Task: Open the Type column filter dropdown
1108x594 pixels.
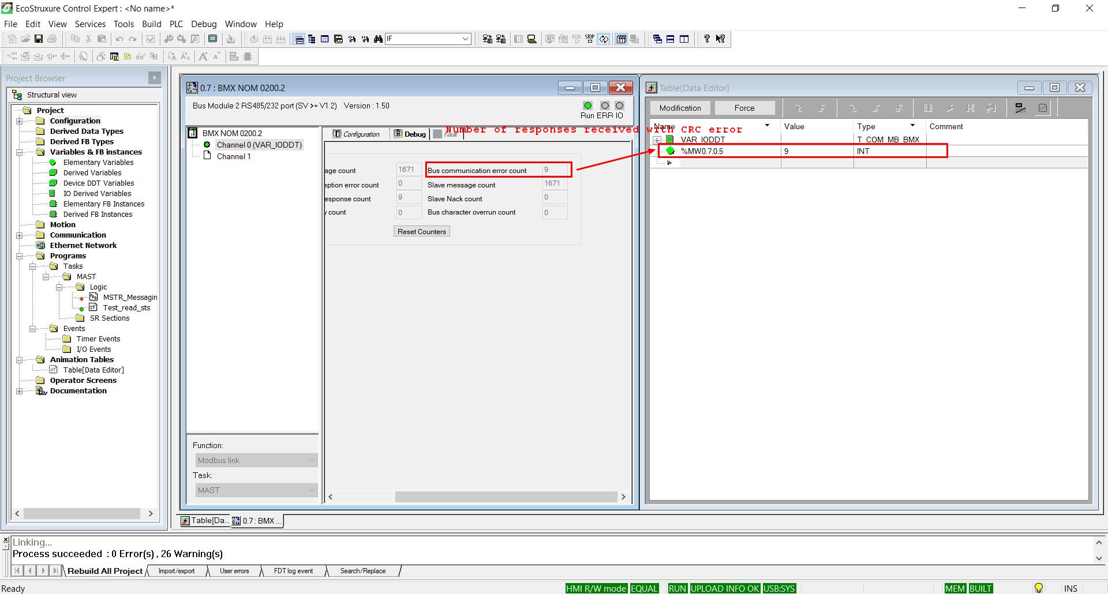Action: click(x=912, y=126)
